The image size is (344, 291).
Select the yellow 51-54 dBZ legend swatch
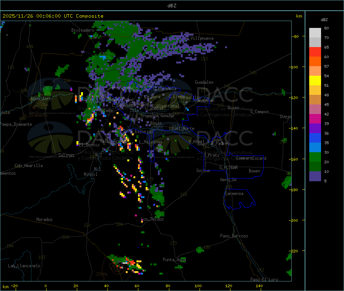[x=315, y=81]
